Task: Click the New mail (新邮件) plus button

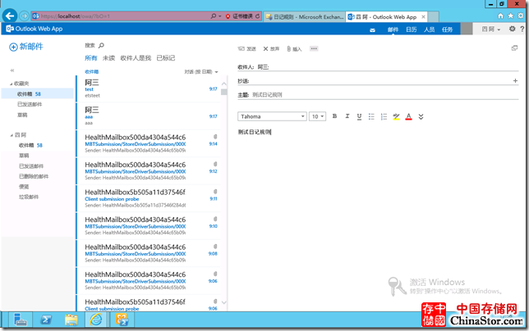Action: point(26,47)
